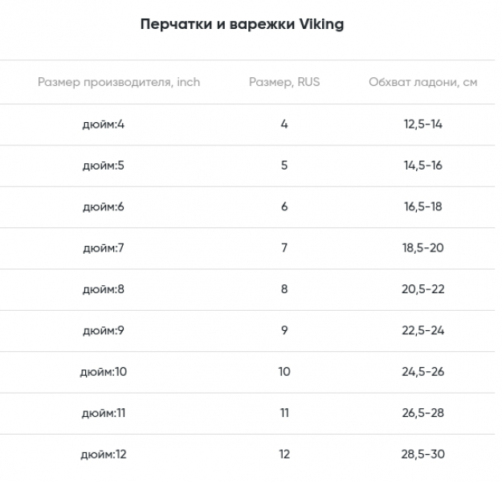Select the 'дюйм:6' cell
This screenshot has height=482, width=502.
104,206
